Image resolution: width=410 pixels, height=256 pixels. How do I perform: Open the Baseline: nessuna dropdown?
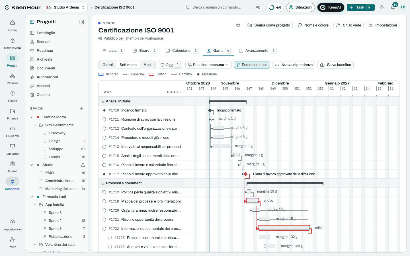pyautogui.click(x=208, y=65)
